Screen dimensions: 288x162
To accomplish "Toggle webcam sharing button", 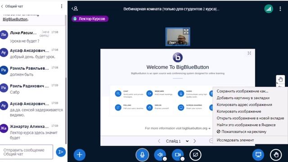I will (178, 155).
